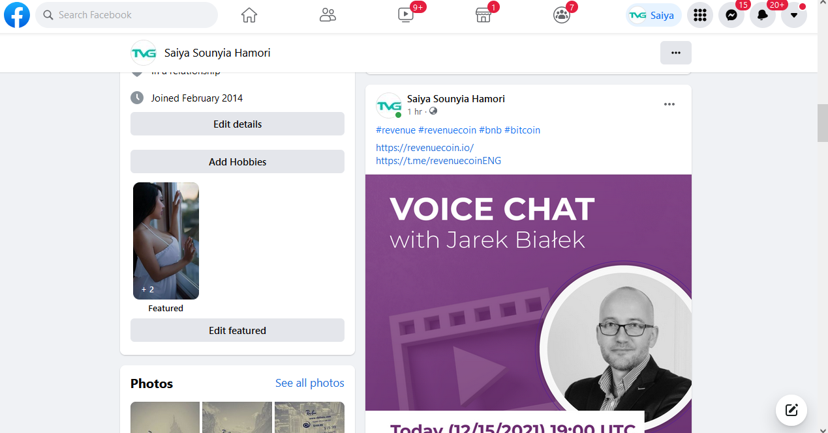828x433 pixels.
Task: Open the #bnb hashtag
Action: point(490,130)
